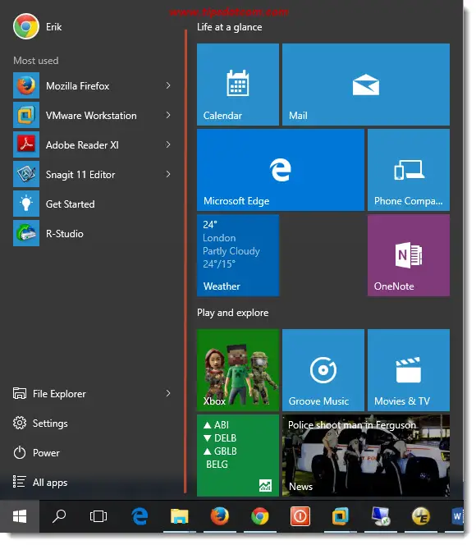The height and width of the screenshot is (545, 476).
Task: Launch R-Studio from Most used
Action: (x=94, y=234)
